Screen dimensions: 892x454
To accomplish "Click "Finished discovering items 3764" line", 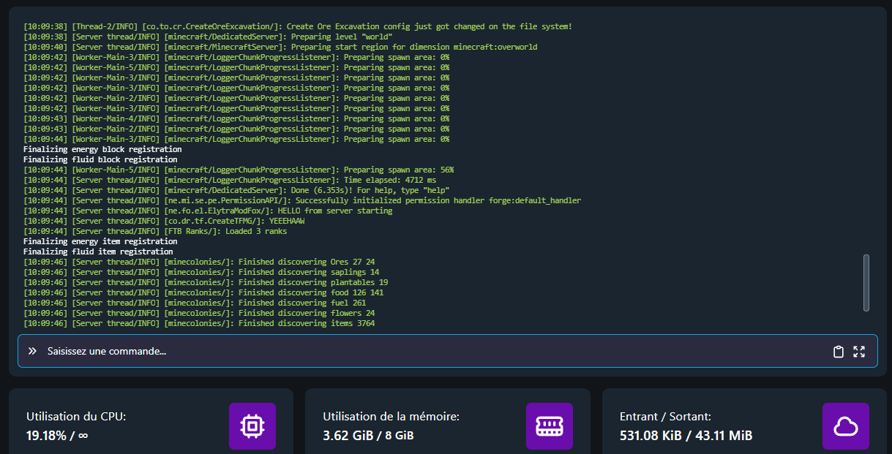I will (x=199, y=323).
